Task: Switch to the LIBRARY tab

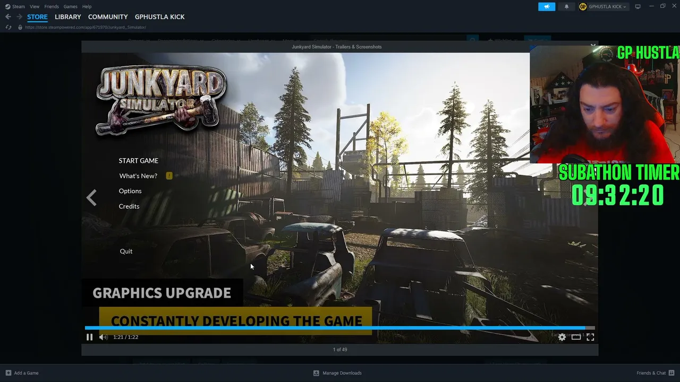Action: click(68, 17)
